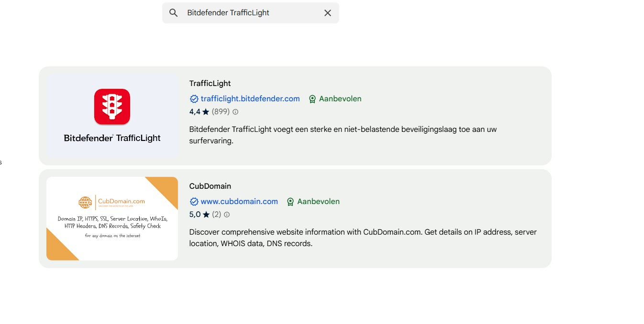Click Aanbevolen badge icon on CubDomain
644x324 pixels.
point(290,202)
